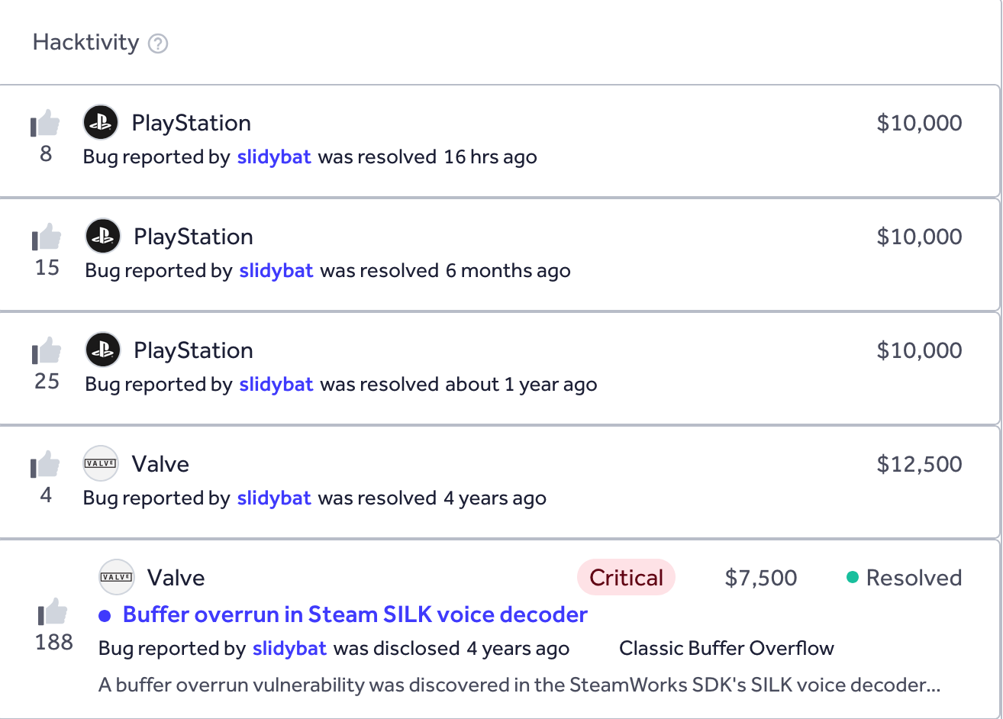Viewport: 1003px width, 719px height.
Task: Click the Critical severity badge
Action: click(x=626, y=578)
